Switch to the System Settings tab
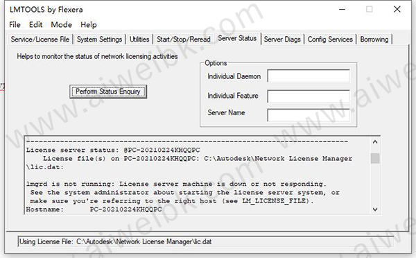 point(99,40)
